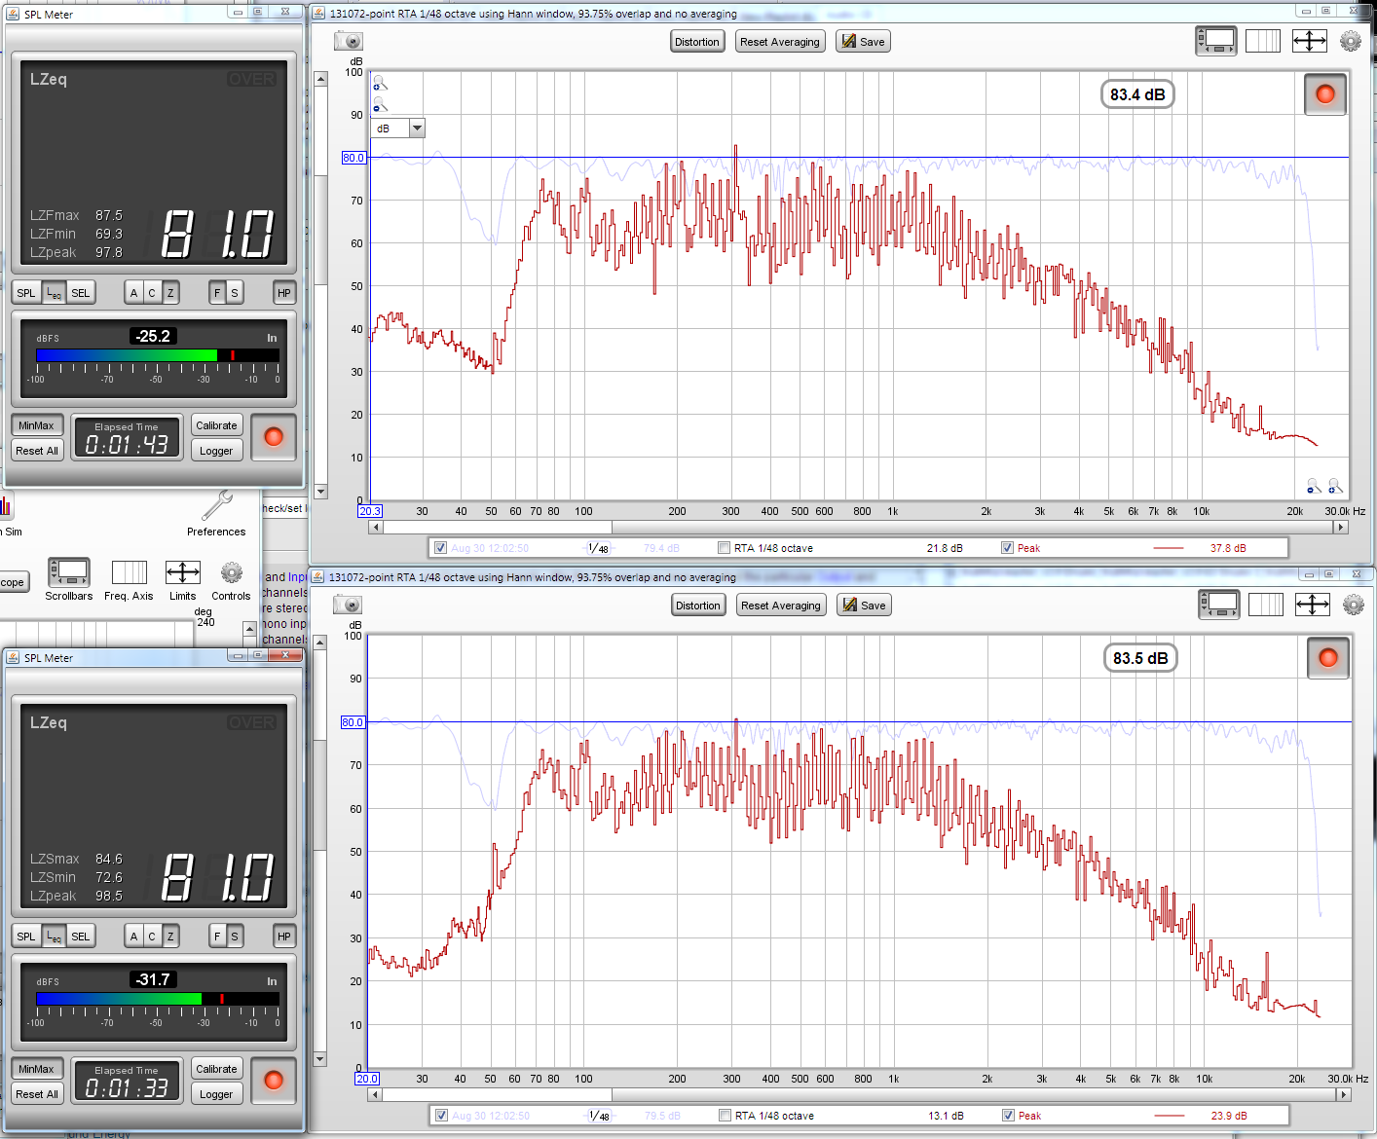
Task: Open top RTA settings gear
Action: (1351, 41)
